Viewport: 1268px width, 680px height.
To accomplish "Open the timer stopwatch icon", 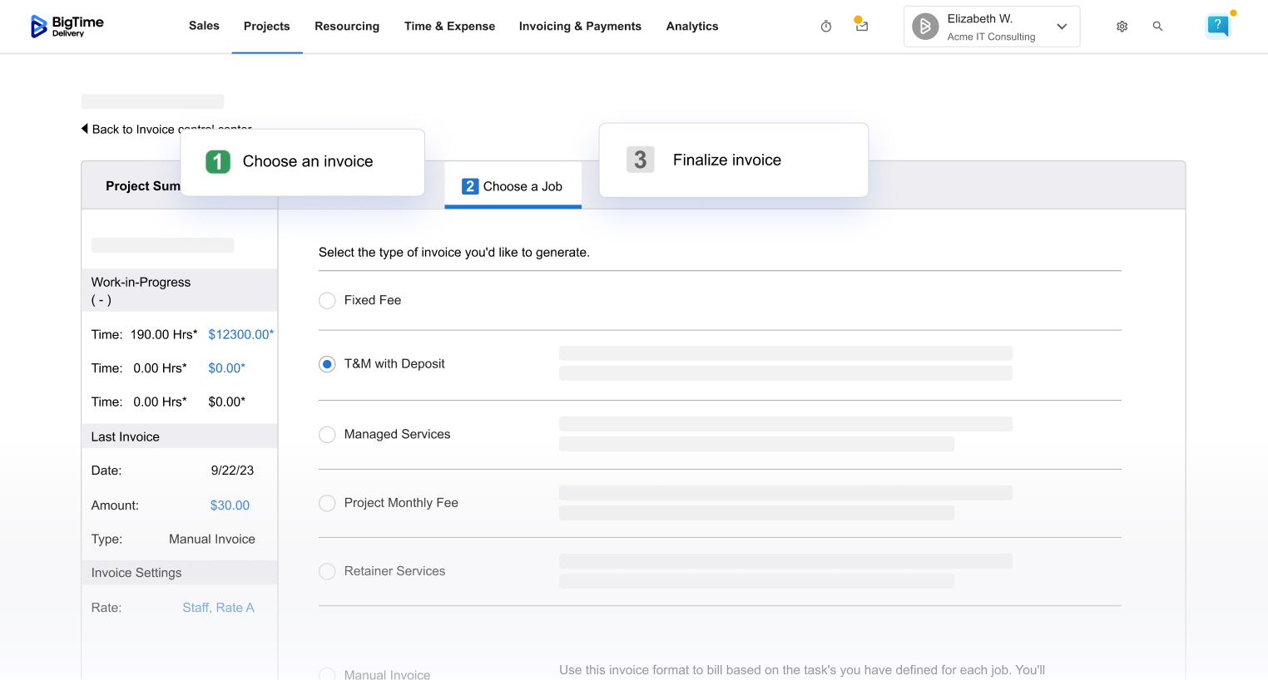I will coord(825,27).
